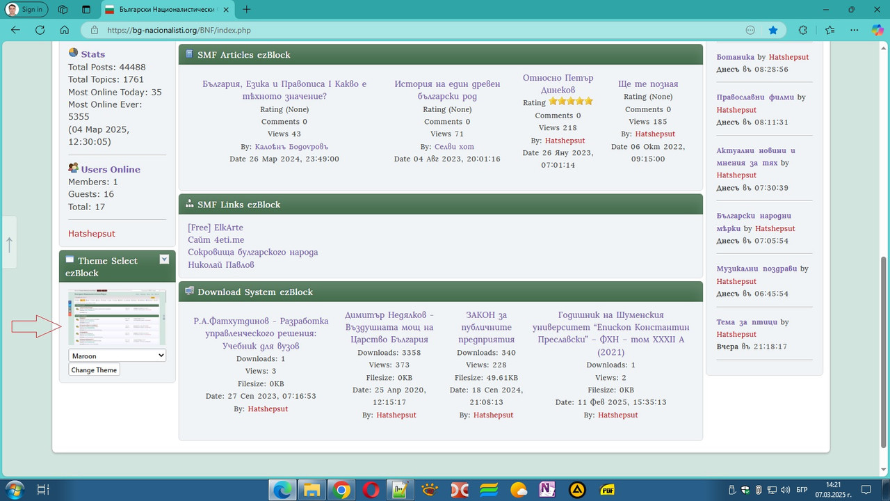Open the browser Extensions puzzle icon

(x=803, y=30)
